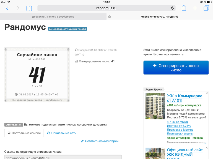Click the 'Ипотека от 6,75%' link
The height and width of the screenshot is (159, 213).
pos(179,126)
